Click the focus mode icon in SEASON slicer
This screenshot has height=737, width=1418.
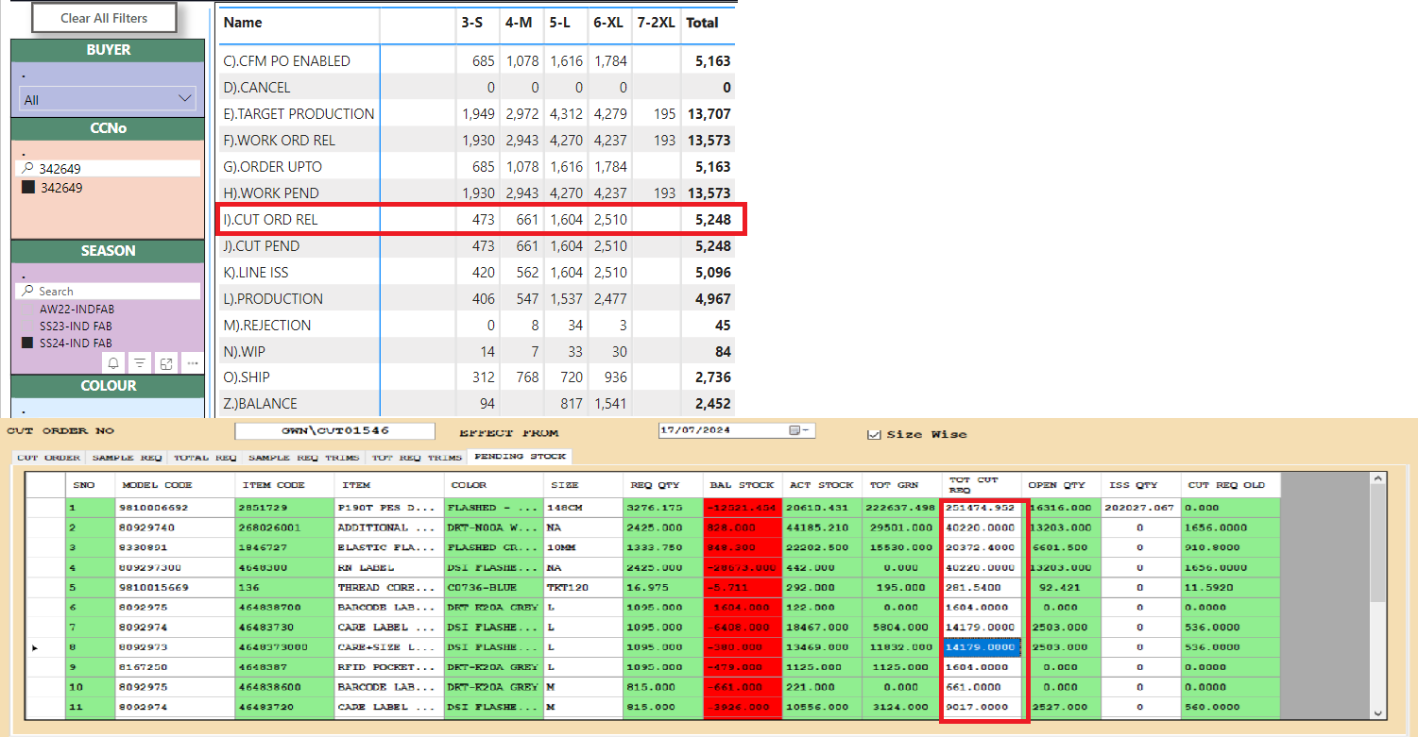tap(166, 363)
